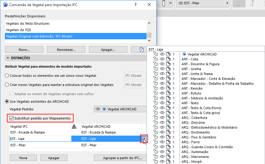Choose 'ANT - Marcador - Detalhe & Folha de Trabalho'
The image size is (265, 164).
(217, 84)
